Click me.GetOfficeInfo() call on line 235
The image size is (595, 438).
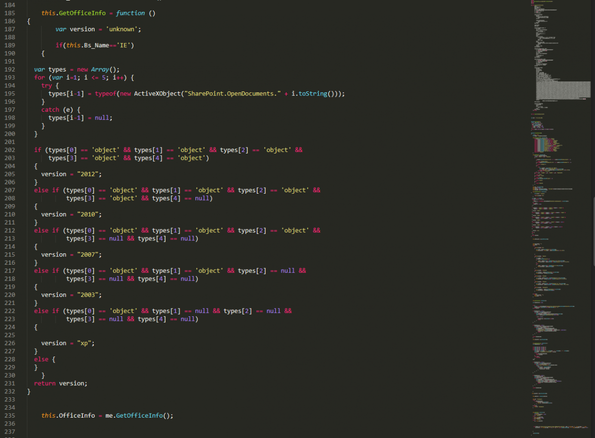pos(139,416)
